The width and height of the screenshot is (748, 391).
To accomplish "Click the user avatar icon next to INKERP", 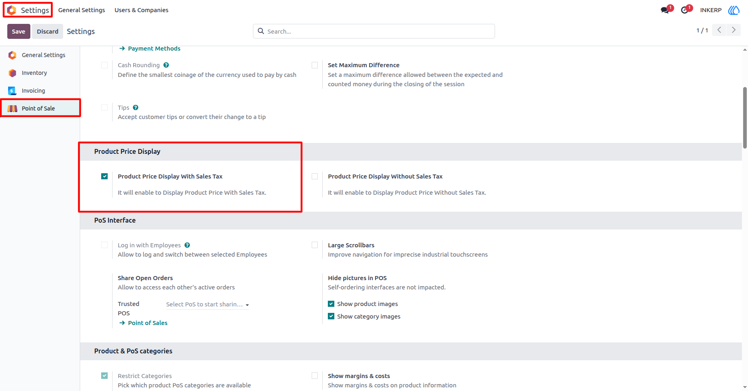I will pyautogui.click(x=734, y=10).
